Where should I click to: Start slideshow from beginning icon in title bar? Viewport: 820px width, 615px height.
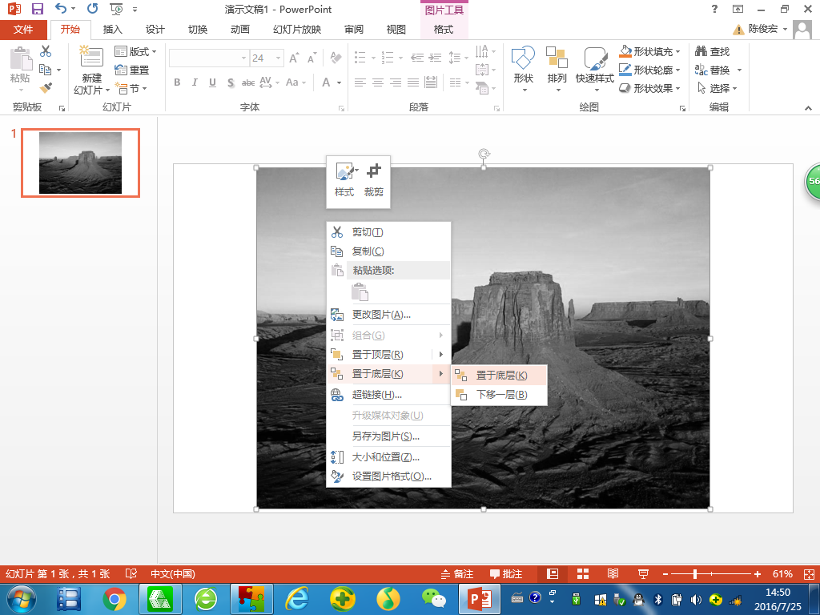tap(116, 9)
